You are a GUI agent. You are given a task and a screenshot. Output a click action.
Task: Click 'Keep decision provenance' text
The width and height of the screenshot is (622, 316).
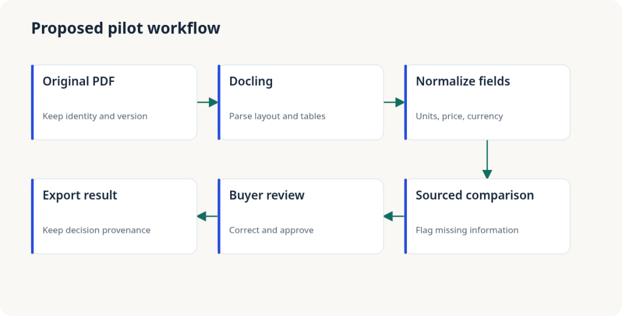(97, 230)
